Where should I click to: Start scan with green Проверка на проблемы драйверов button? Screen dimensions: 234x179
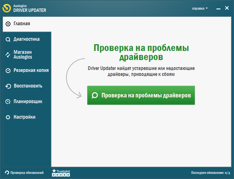point(141,95)
